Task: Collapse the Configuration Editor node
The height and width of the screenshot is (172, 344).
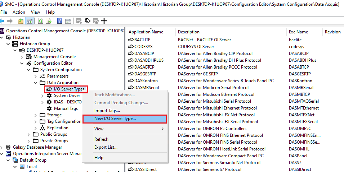Action: pos(22,64)
